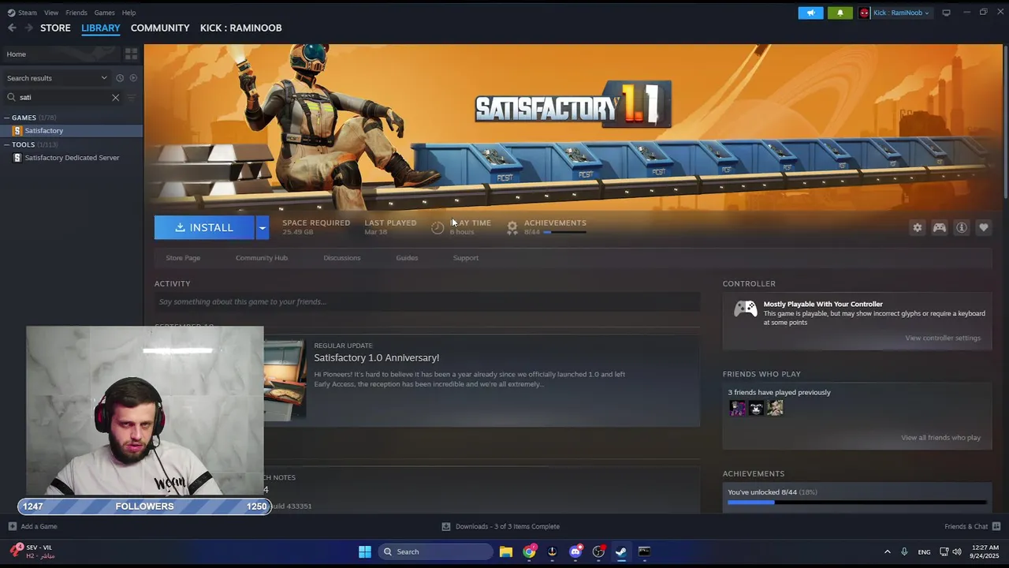
Task: Switch to the STORE tab
Action: pyautogui.click(x=55, y=28)
